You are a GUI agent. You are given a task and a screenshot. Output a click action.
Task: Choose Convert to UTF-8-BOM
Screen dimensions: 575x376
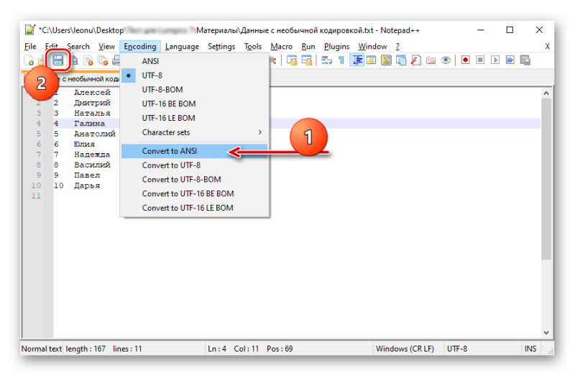tap(195, 180)
